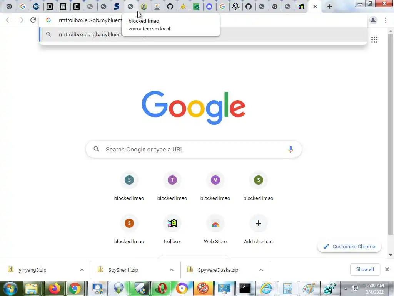The width and height of the screenshot is (394, 296).
Task: Open blocked lmao shortcut with green S
Action: (258, 186)
